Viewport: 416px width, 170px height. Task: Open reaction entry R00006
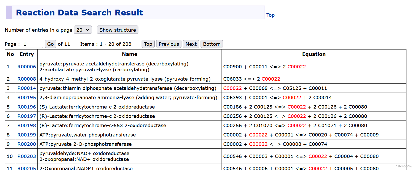(x=27, y=67)
